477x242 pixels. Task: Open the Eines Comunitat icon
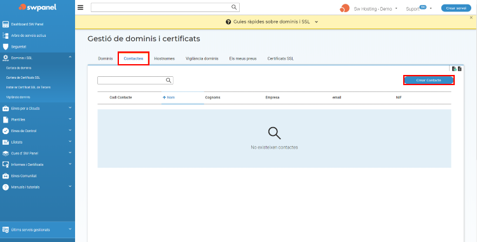click(6, 176)
